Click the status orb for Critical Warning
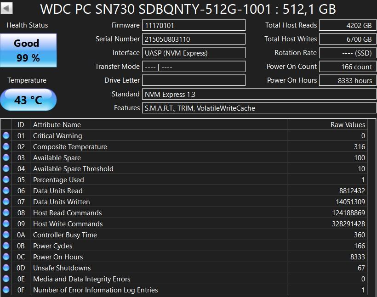This screenshot has width=377, height=297. (x=6, y=136)
